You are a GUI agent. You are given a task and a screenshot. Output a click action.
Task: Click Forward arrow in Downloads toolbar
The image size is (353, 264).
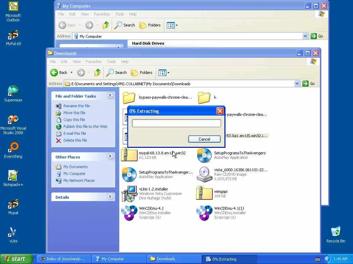click(x=81, y=73)
